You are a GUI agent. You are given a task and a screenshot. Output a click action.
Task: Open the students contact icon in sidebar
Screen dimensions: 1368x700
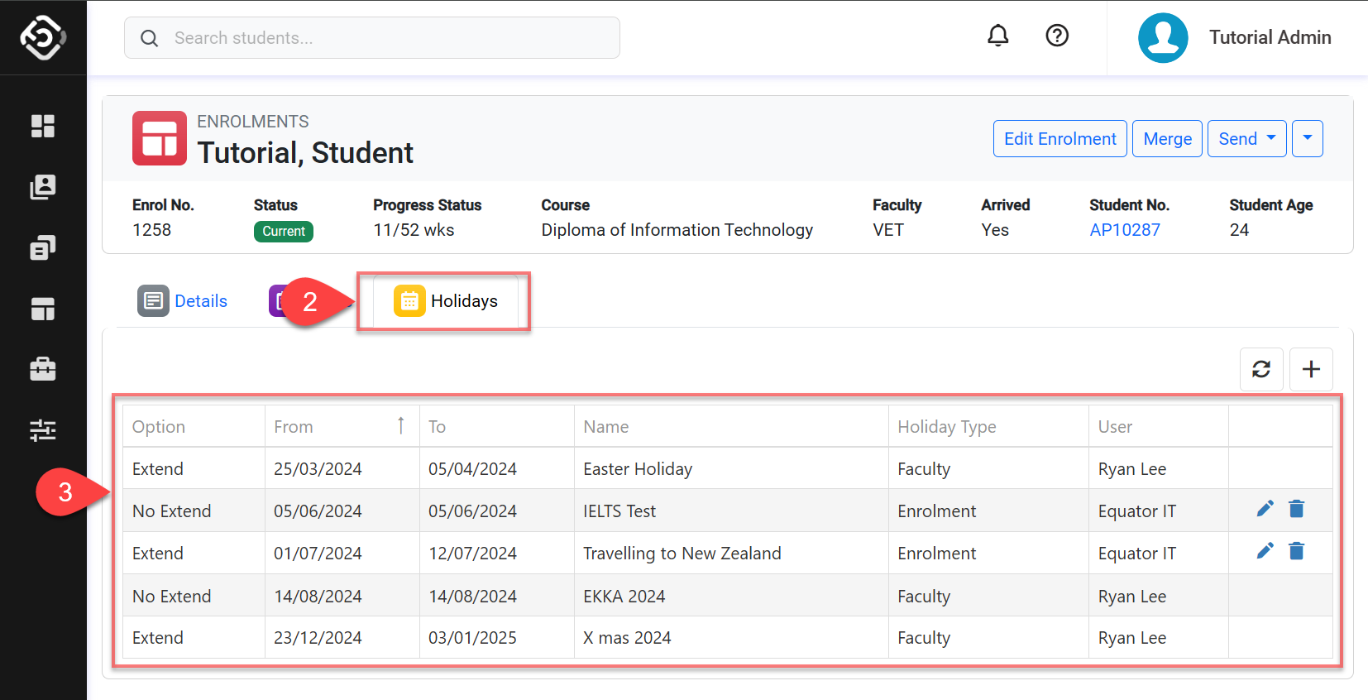click(x=43, y=187)
